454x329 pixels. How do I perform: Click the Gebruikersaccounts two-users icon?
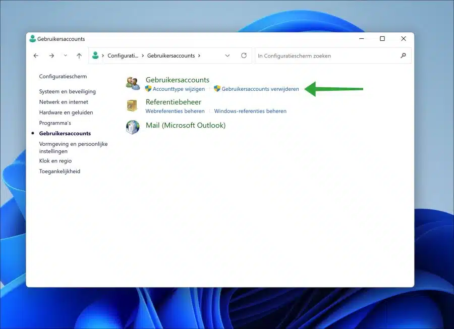click(x=133, y=83)
